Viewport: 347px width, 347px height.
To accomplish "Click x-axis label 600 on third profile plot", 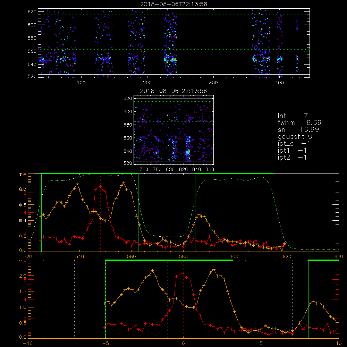I will (235, 257).
